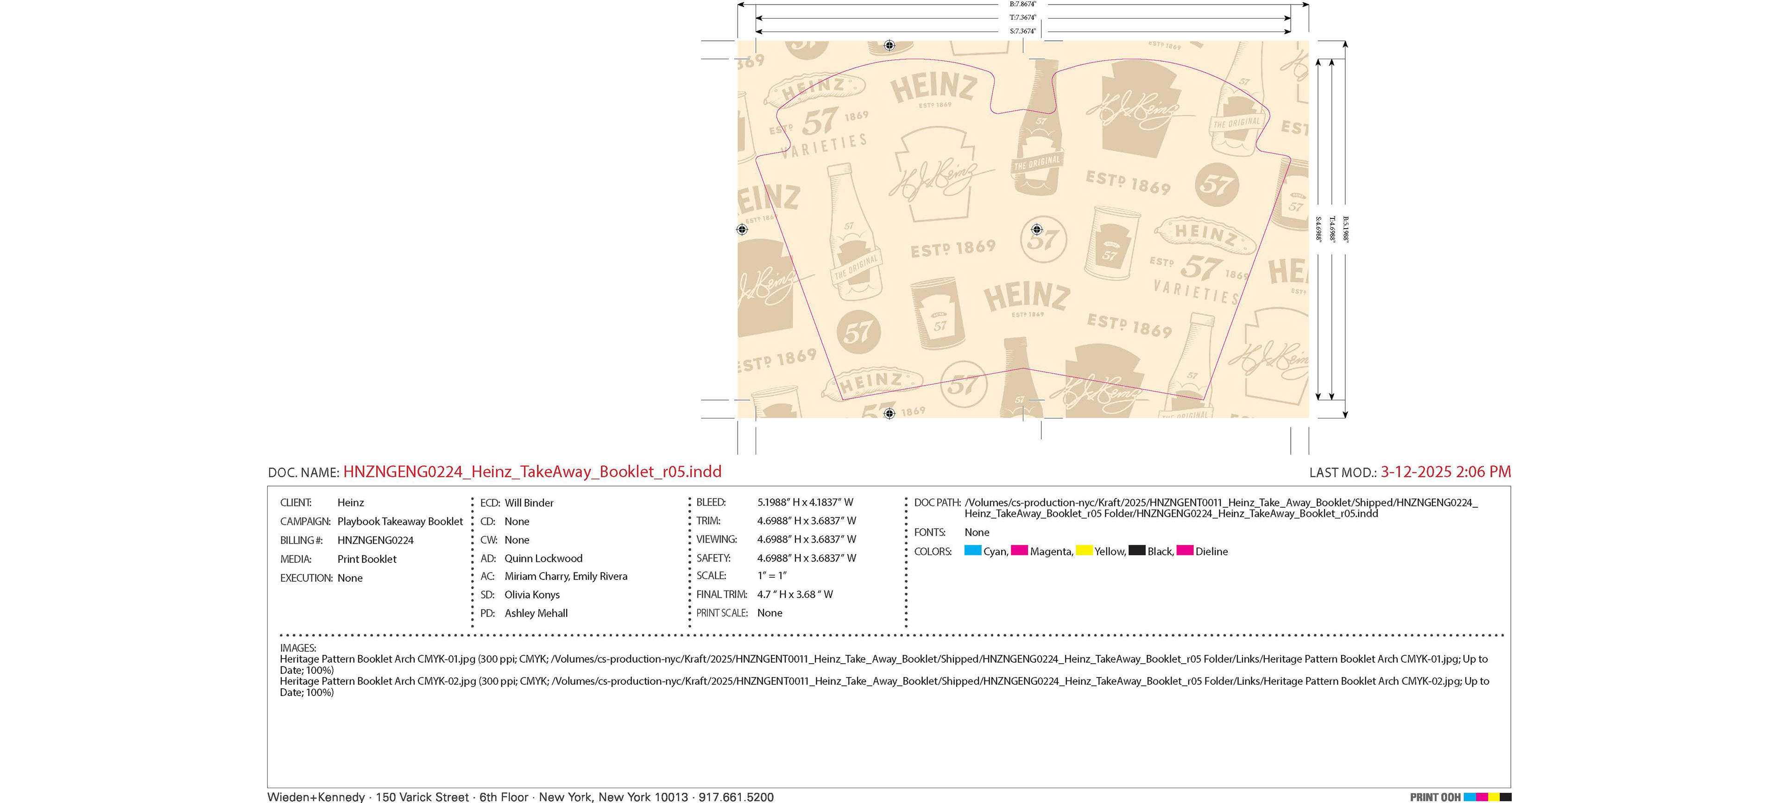This screenshot has width=1779, height=803.
Task: Click the billing number HNZNGENG0224
Action: [375, 540]
